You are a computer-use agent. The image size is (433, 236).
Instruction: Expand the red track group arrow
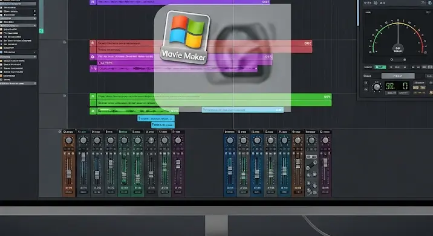point(65,42)
